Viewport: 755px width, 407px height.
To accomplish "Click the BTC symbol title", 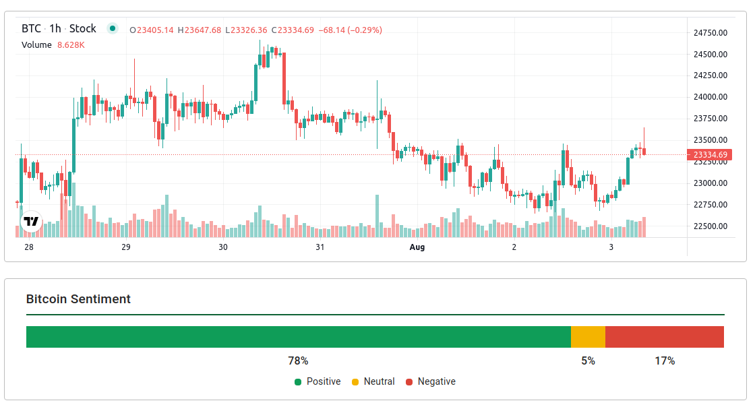I will [x=31, y=29].
